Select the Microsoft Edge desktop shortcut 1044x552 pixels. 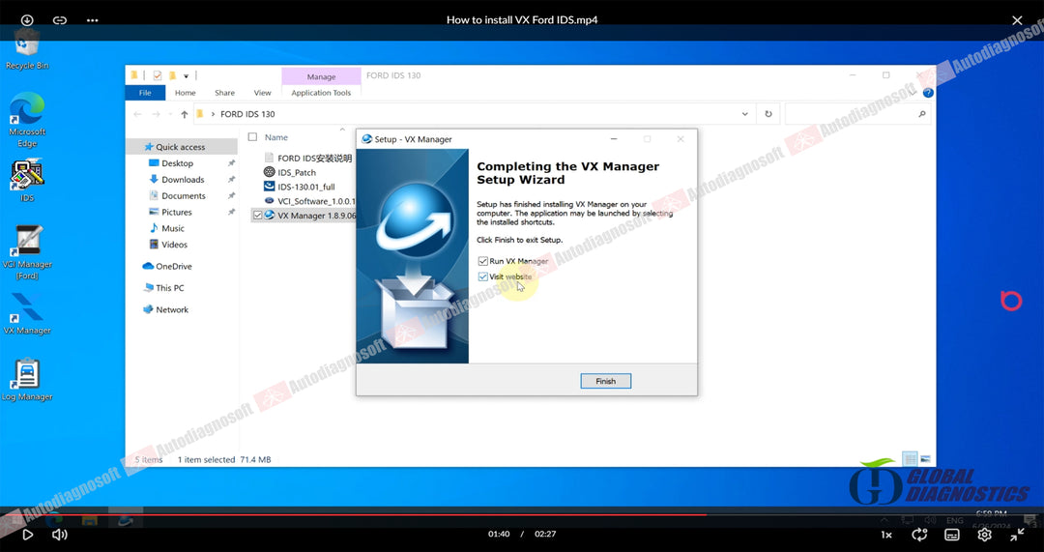[27, 120]
